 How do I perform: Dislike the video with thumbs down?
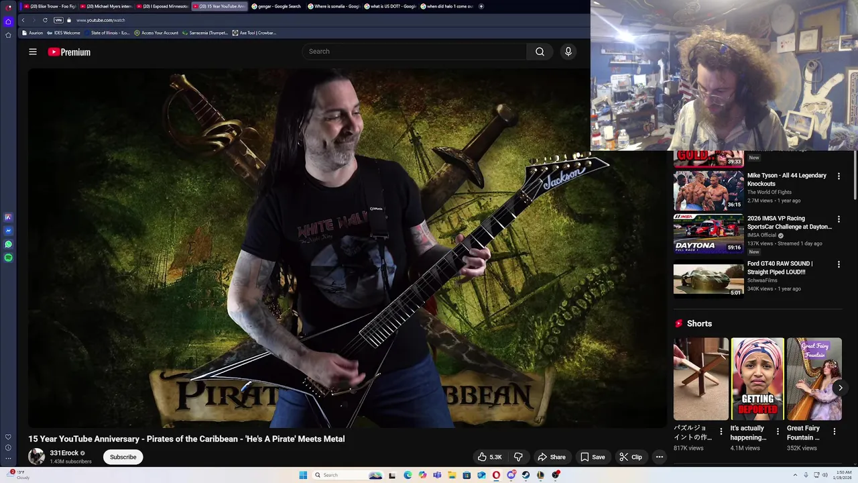tap(518, 457)
